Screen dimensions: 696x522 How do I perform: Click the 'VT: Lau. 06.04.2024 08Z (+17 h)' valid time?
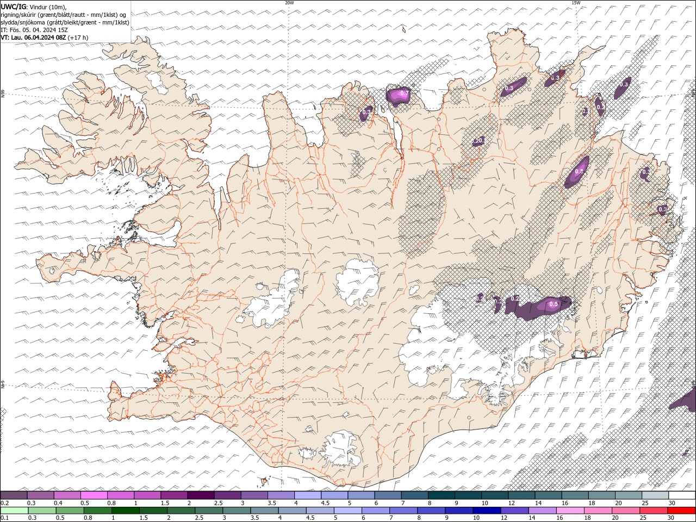point(45,38)
